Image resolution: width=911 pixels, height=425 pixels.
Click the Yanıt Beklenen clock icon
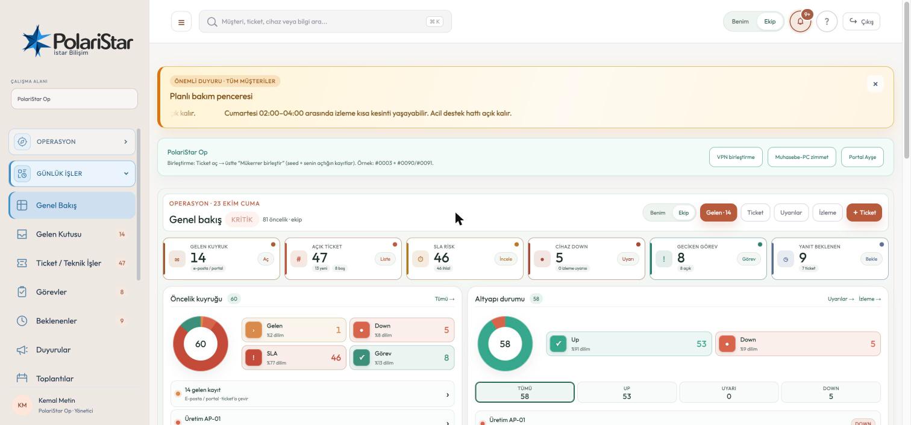[x=786, y=259]
